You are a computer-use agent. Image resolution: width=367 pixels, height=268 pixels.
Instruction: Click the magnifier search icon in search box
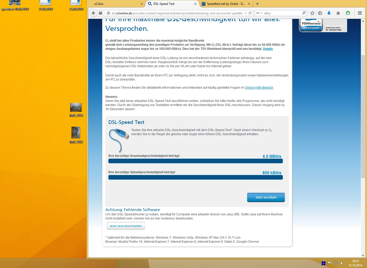pyautogui.click(x=304, y=13)
